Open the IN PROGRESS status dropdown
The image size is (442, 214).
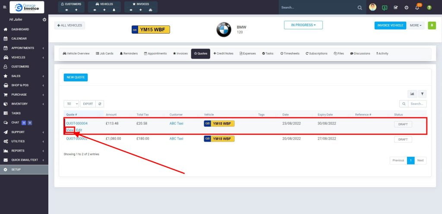click(x=303, y=25)
